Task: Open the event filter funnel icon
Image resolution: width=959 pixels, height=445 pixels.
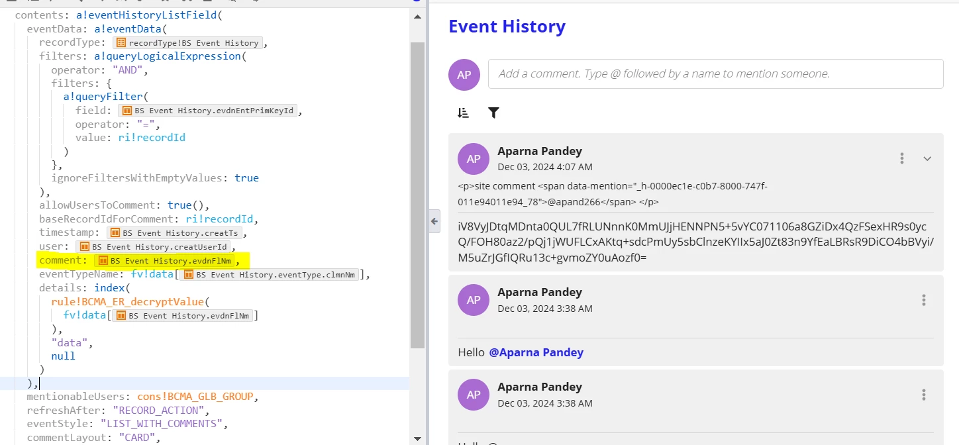Action: (x=493, y=113)
